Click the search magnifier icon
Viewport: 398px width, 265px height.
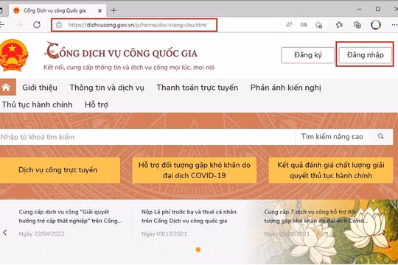point(381,136)
